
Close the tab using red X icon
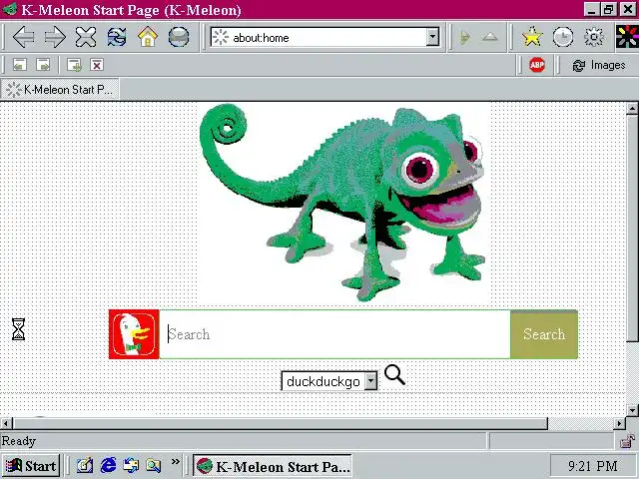click(x=97, y=65)
